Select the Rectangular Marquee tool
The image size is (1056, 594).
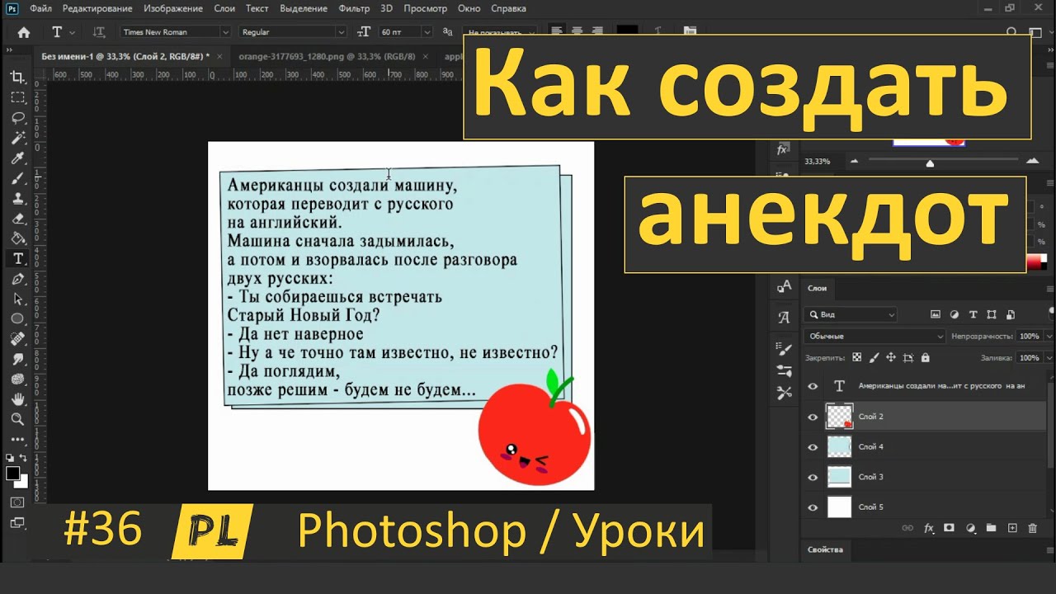[x=17, y=97]
